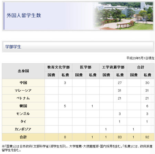Viewport: 155px width, 154px height.
Task: Click マレーシア 31 under 工学資源学部 私費
Action: [x=120, y=91]
